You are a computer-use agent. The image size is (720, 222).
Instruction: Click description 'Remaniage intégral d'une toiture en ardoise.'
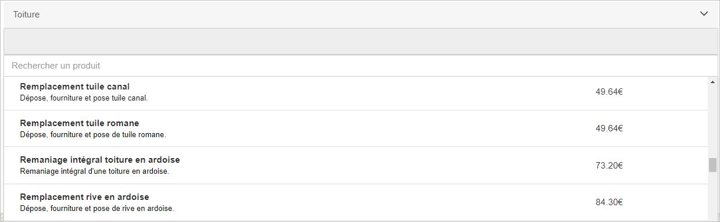point(95,171)
